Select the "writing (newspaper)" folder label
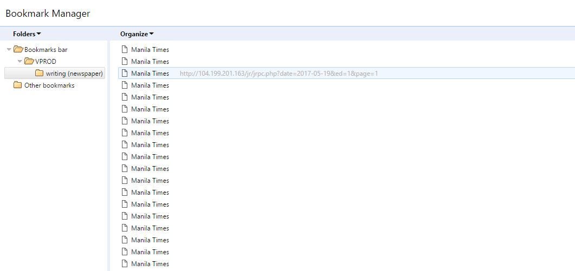This screenshot has width=575, height=271. point(74,74)
